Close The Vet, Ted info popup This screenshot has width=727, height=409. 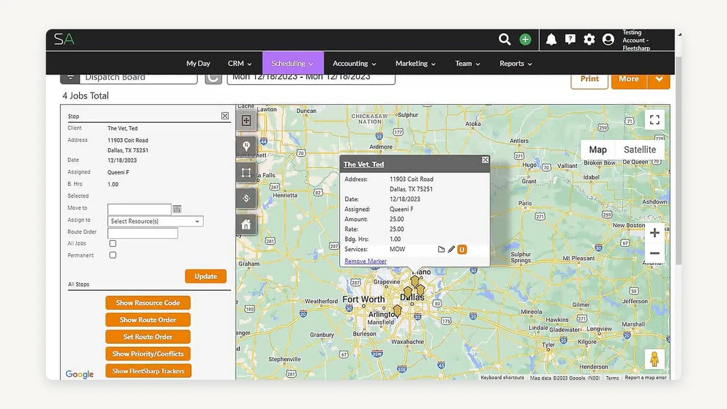pos(485,160)
